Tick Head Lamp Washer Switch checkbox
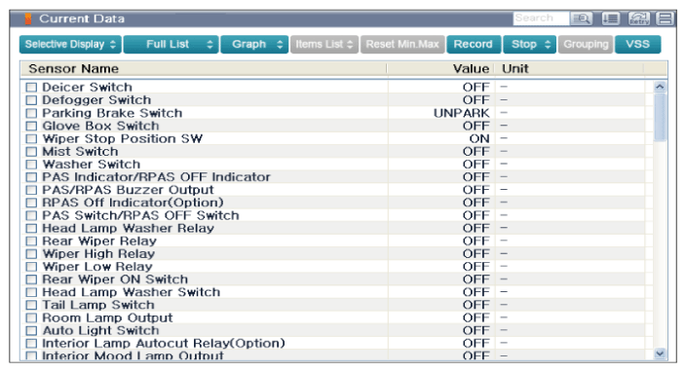The height and width of the screenshot is (372, 686). pyautogui.click(x=31, y=292)
